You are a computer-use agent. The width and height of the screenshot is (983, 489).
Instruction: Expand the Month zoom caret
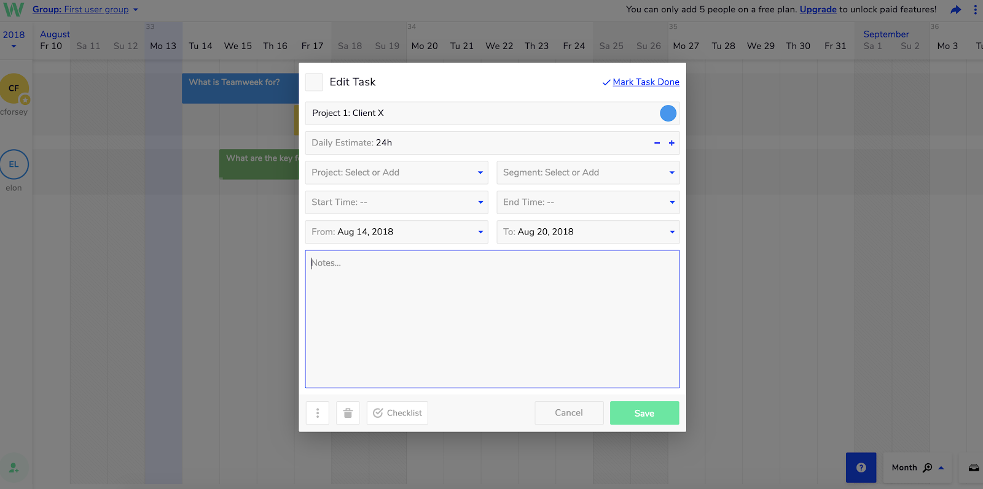click(x=941, y=468)
